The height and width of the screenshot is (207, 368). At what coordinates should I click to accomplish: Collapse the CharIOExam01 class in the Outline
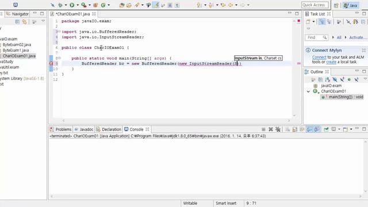(308, 91)
